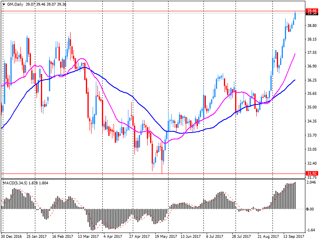Screen dimensions: 321x241
Task: Click the 6 Jul 2017 date label
Action: 215,237
